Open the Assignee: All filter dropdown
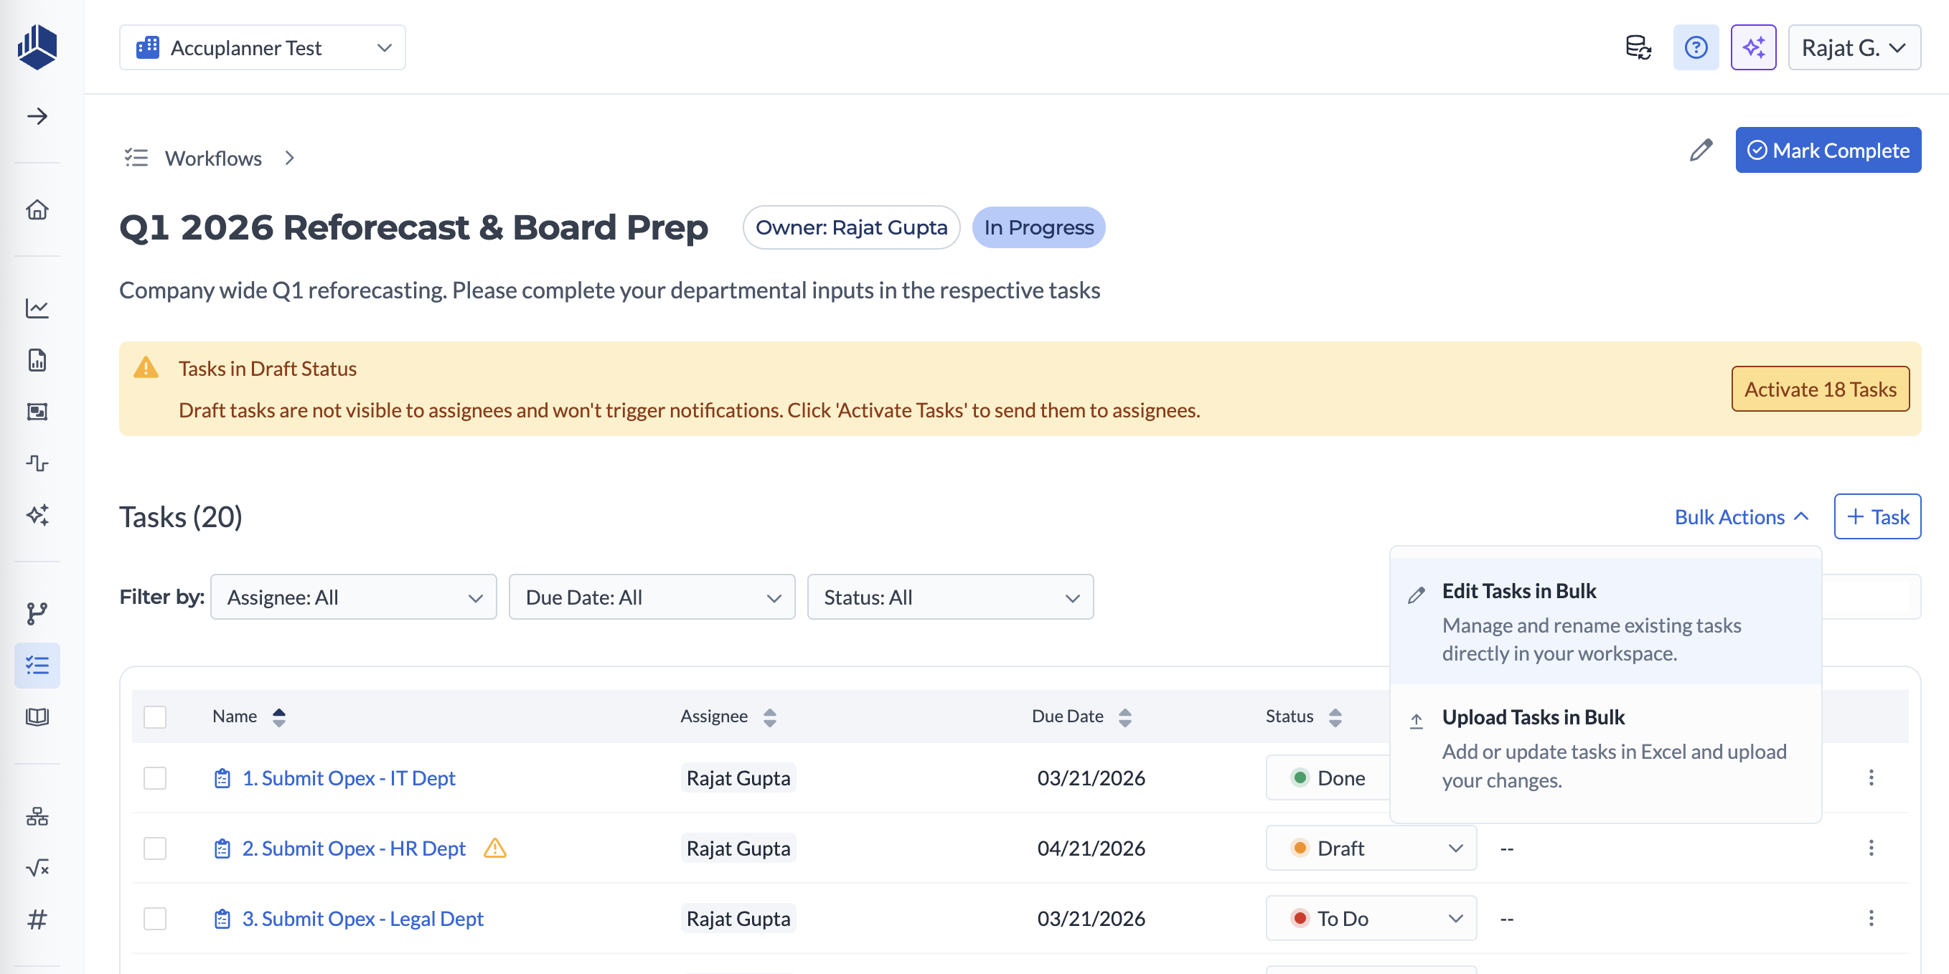 pos(353,597)
